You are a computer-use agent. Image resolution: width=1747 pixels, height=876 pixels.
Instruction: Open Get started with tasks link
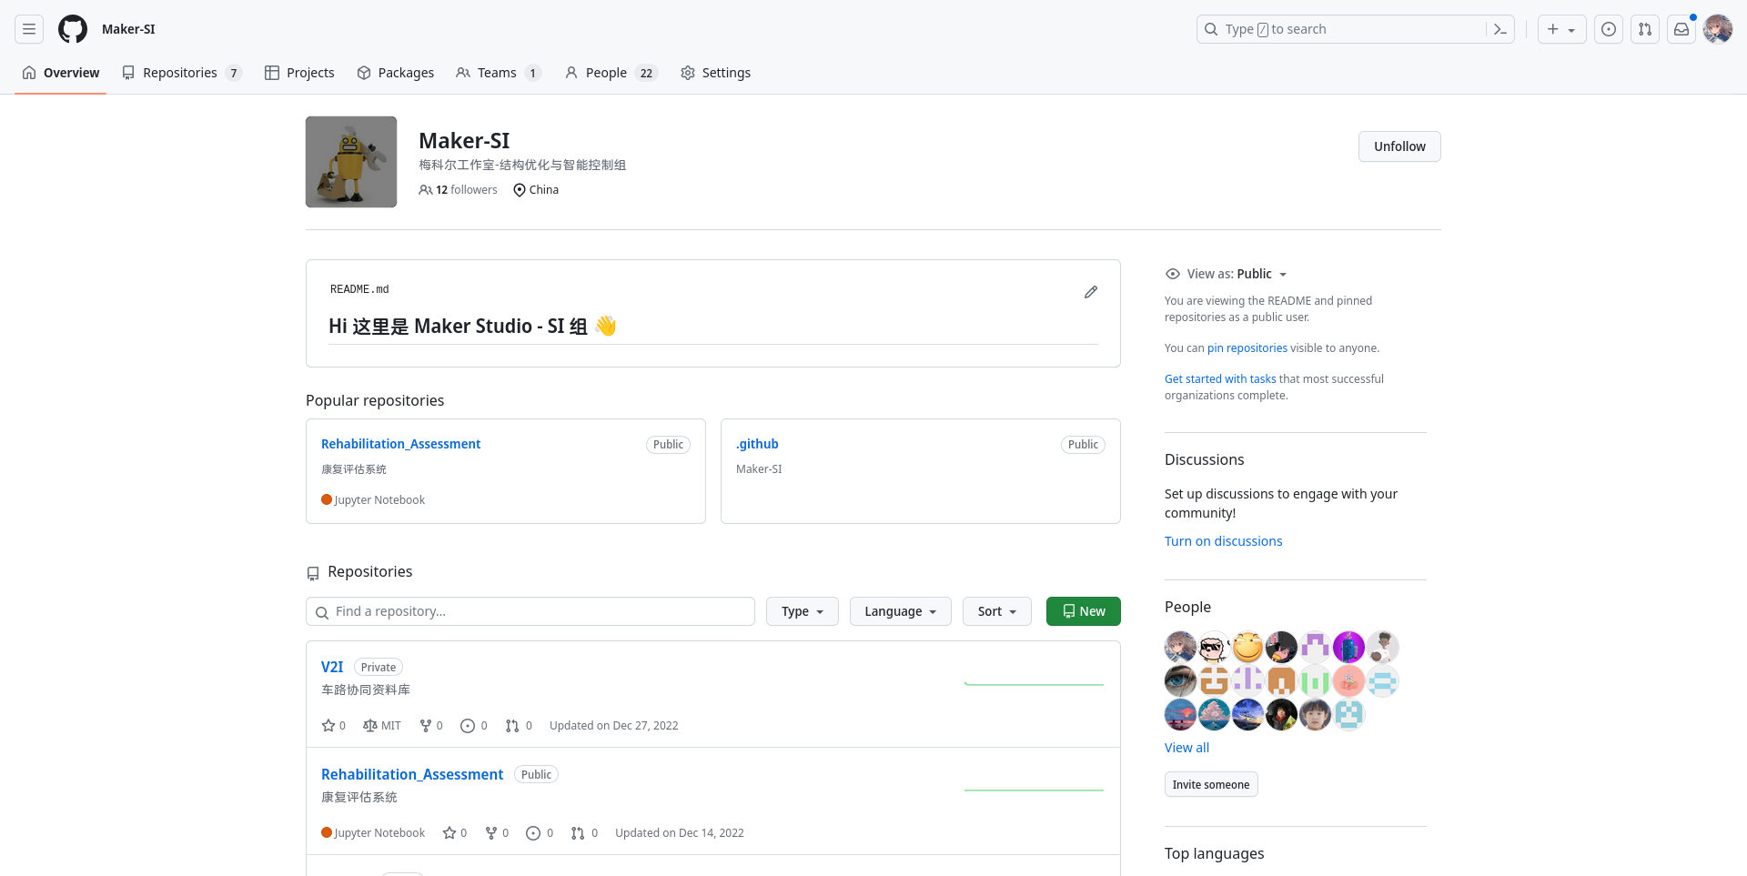[1220, 379]
